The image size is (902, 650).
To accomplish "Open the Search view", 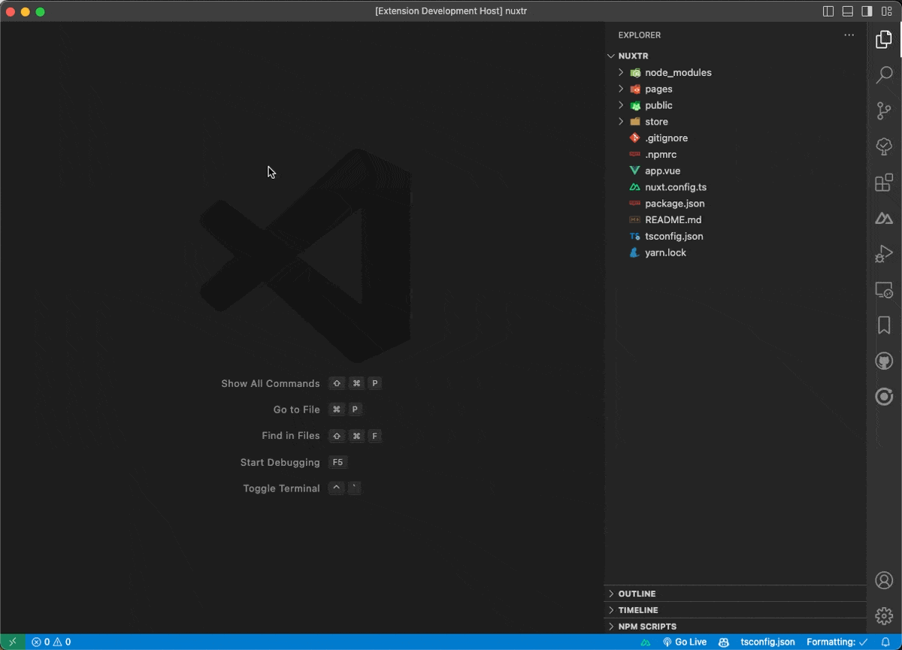I will [884, 74].
